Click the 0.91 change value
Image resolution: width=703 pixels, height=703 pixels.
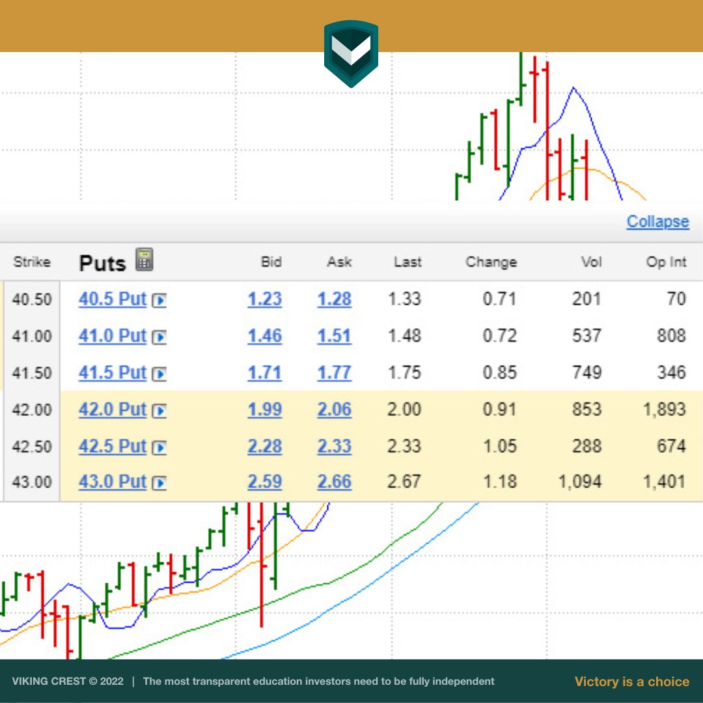tap(499, 409)
